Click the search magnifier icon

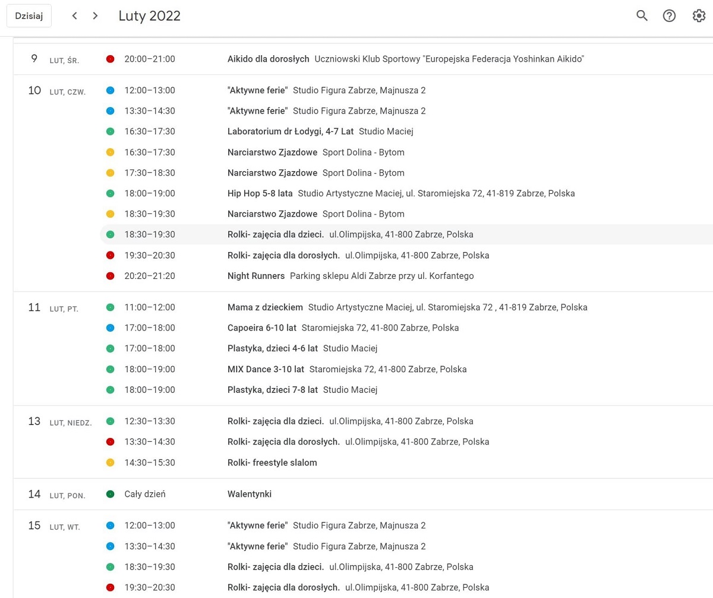click(x=642, y=16)
